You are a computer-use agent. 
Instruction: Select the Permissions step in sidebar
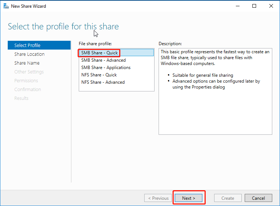[26, 80]
